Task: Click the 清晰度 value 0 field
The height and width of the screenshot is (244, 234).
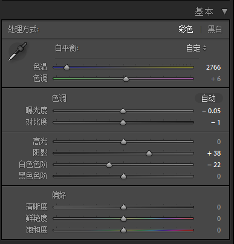Action: tap(219, 207)
